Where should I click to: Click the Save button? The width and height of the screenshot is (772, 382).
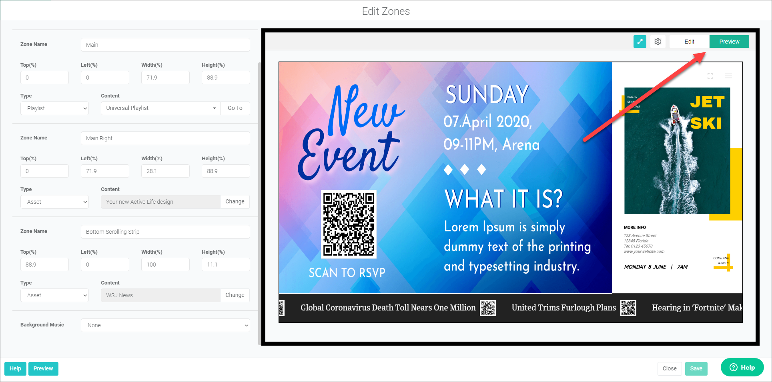(696, 368)
